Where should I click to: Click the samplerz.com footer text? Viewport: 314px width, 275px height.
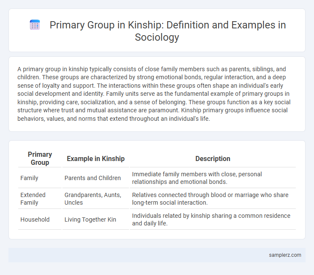(285, 255)
